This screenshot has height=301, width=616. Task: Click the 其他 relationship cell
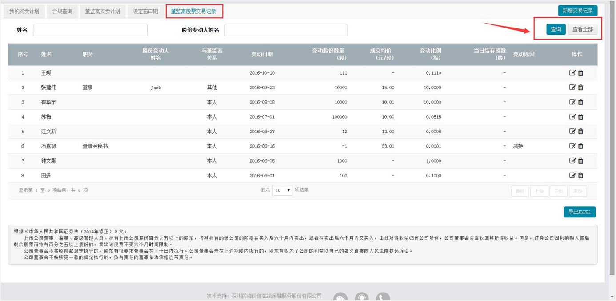[212, 88]
